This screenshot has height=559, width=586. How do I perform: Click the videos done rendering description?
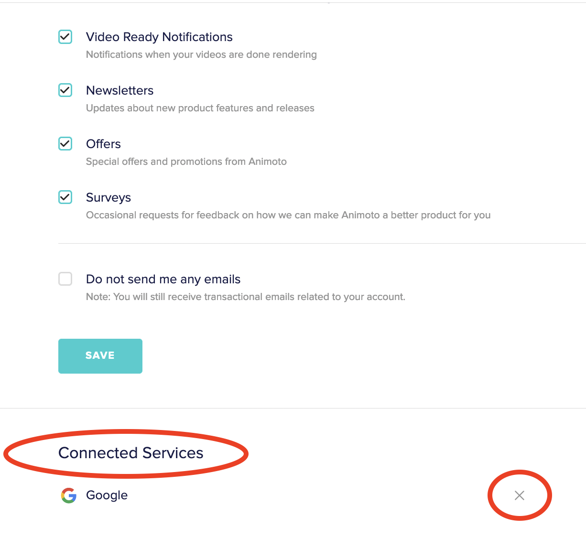click(201, 54)
